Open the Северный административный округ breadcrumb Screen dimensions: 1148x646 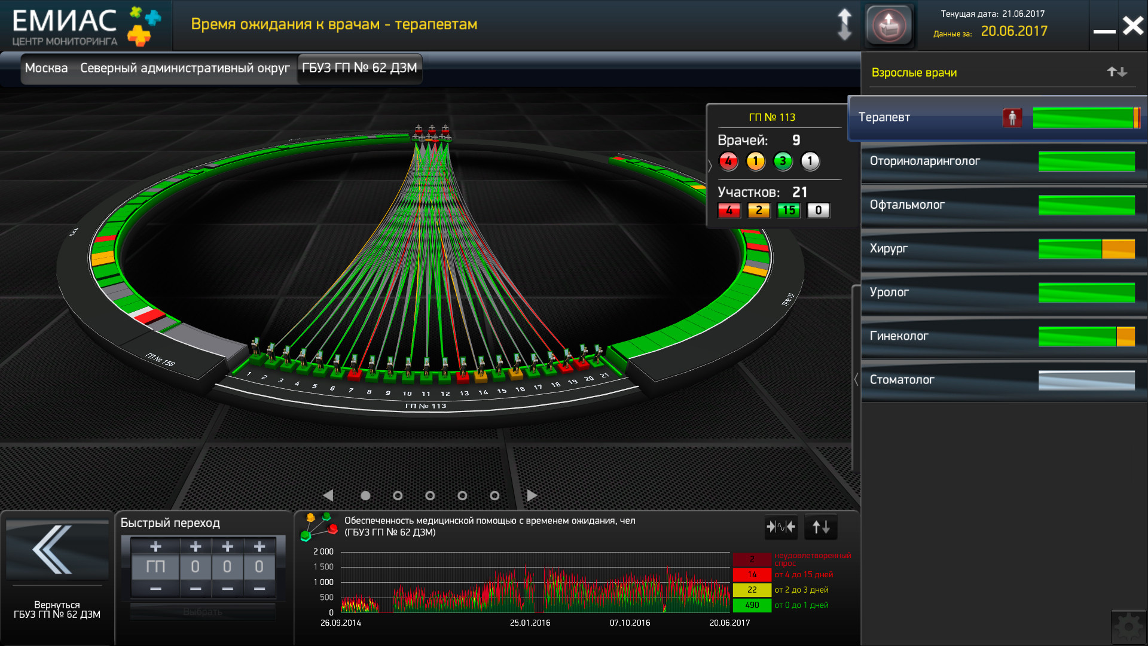(185, 68)
